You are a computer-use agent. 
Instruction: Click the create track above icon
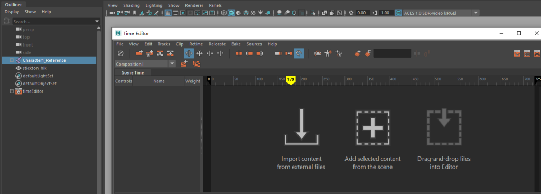click(x=160, y=53)
